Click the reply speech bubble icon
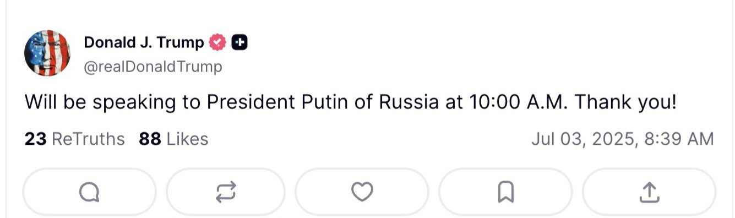Image resolution: width=735 pixels, height=218 pixels. (x=89, y=192)
